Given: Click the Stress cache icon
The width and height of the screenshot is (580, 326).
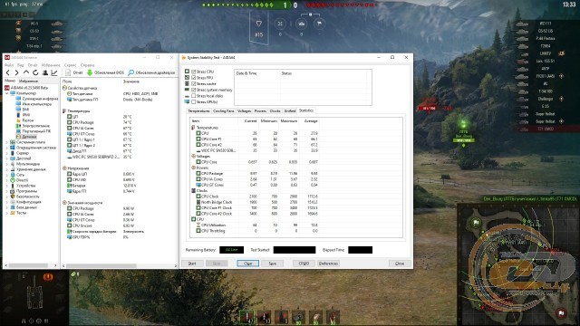Looking at the screenshot, I should pyautogui.click(x=188, y=83).
